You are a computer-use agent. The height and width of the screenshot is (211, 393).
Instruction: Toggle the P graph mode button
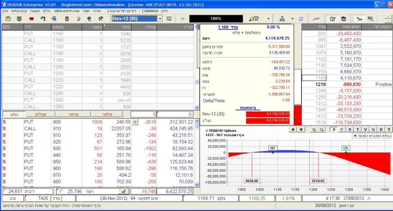(334, 129)
